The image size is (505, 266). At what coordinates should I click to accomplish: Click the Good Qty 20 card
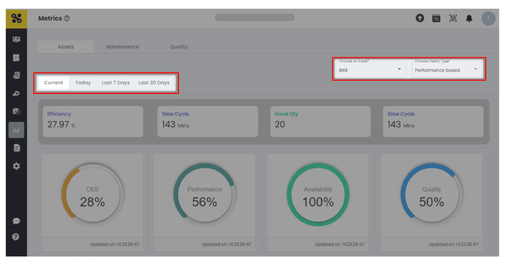tap(321, 122)
